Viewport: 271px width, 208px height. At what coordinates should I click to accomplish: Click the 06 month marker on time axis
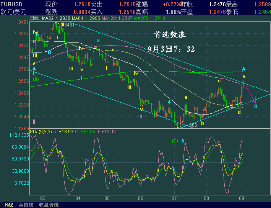141,198
